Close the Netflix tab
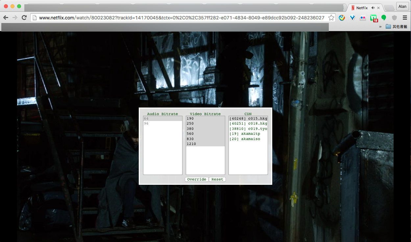Image resolution: width=411 pixels, height=242 pixels. pos(378,8)
